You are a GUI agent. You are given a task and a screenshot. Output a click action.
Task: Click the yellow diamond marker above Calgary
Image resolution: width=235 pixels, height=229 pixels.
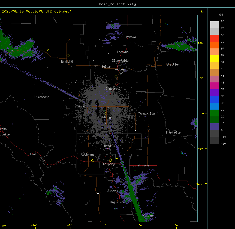(110, 160)
